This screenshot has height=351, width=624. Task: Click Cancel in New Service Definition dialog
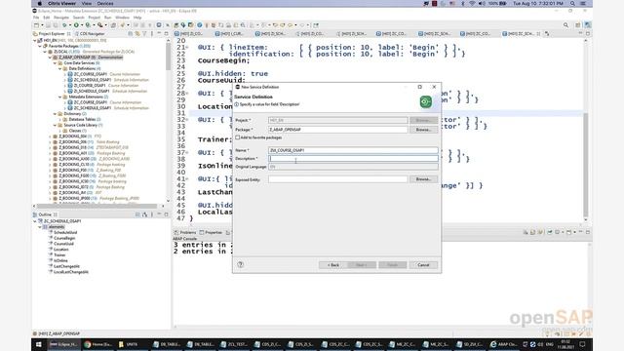click(x=423, y=265)
